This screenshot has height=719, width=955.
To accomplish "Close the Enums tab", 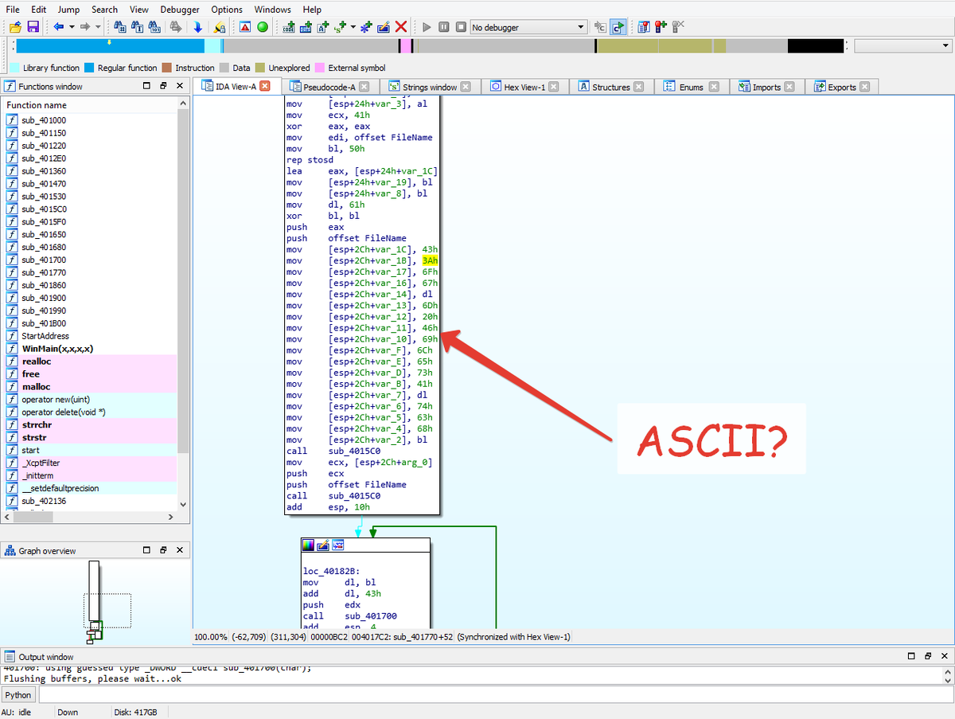I will click(x=714, y=87).
